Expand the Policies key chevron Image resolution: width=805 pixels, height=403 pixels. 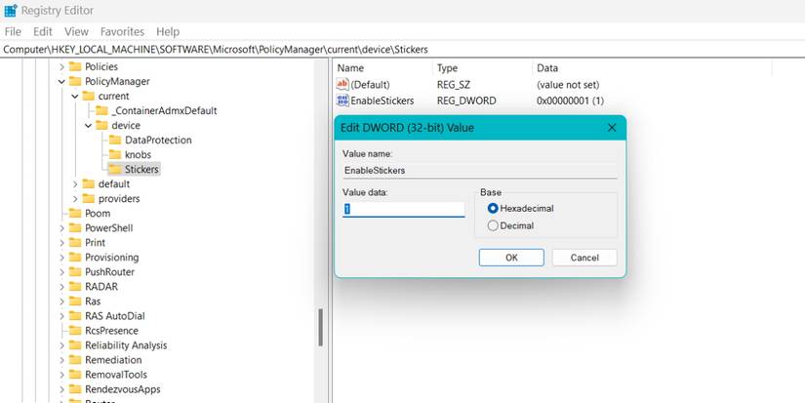tap(61, 66)
